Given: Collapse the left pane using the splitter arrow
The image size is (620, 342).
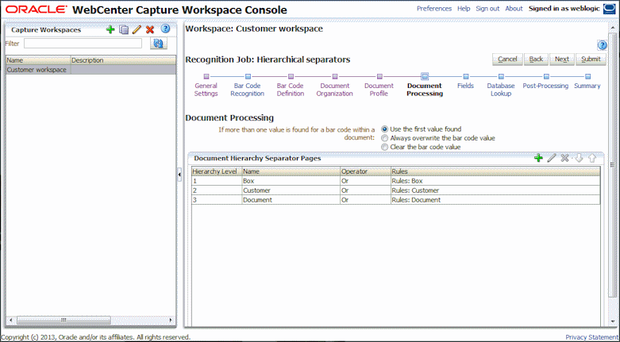Looking at the screenshot, I should click(179, 174).
